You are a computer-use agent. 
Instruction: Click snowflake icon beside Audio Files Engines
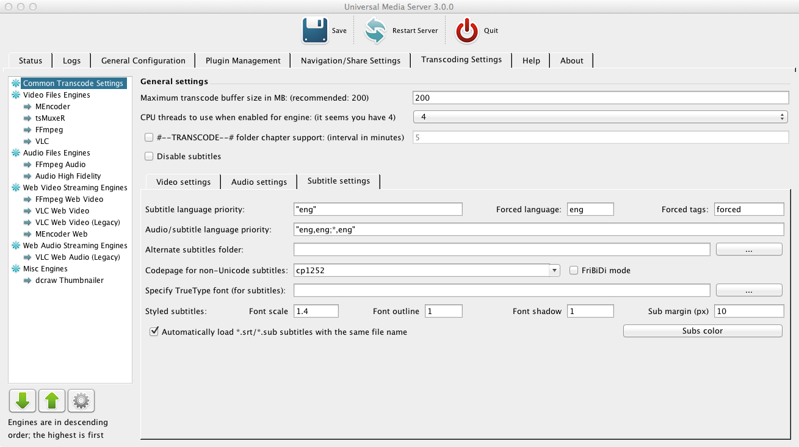(x=16, y=153)
